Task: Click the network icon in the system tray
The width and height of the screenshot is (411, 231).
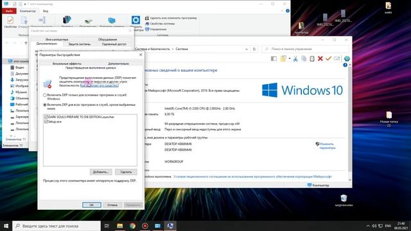Action: point(380,226)
